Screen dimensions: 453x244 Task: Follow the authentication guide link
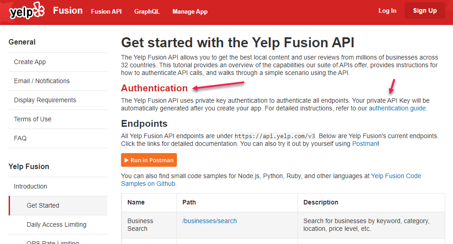point(397,108)
